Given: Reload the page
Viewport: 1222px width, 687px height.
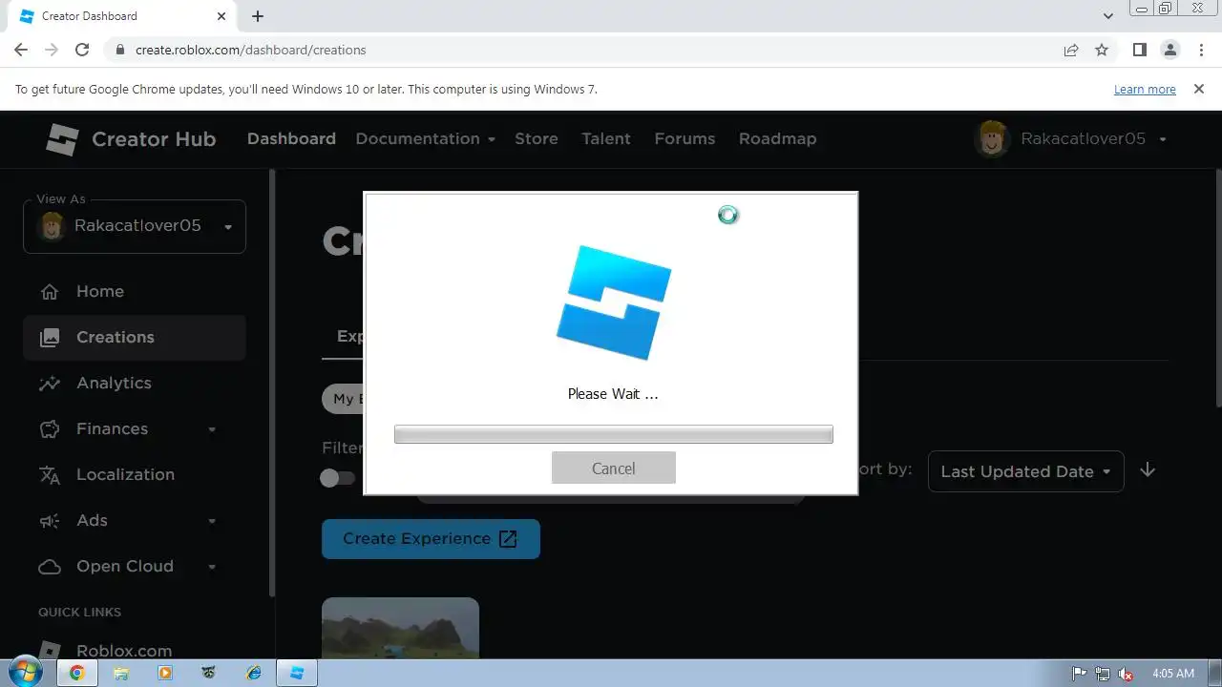Looking at the screenshot, I should pyautogui.click(x=82, y=50).
